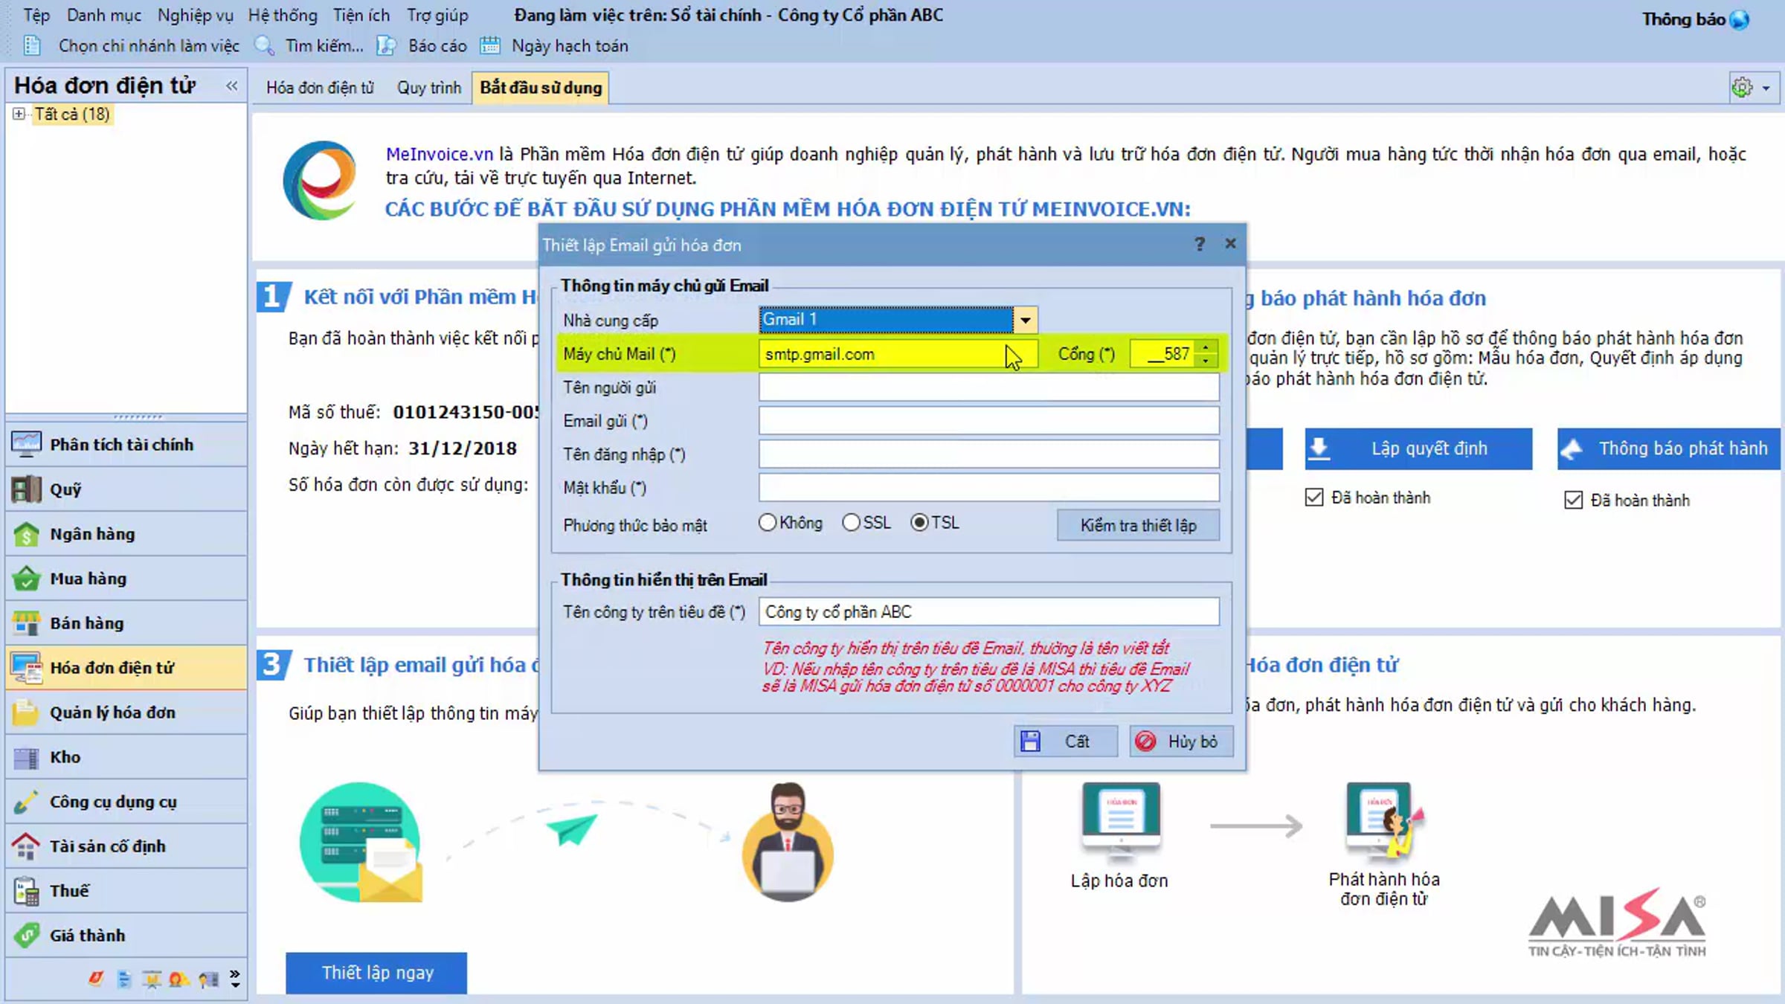Edit the Tên công ty trên tiêu đề field
The height and width of the screenshot is (1004, 1785).
988,612
